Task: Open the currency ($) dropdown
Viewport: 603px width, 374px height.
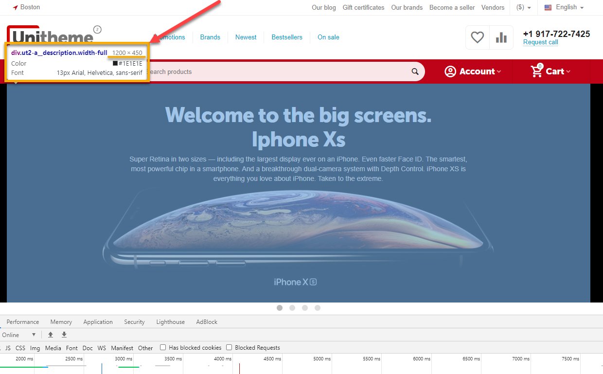Action: (x=524, y=7)
